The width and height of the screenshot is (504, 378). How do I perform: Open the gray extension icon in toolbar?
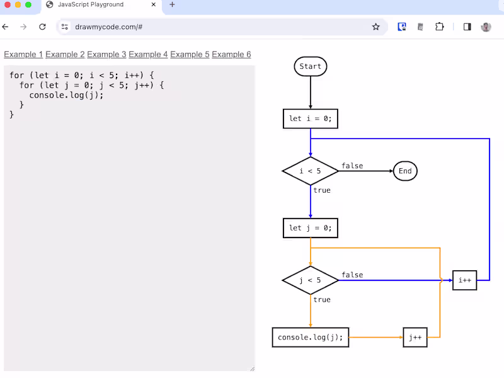pos(420,27)
